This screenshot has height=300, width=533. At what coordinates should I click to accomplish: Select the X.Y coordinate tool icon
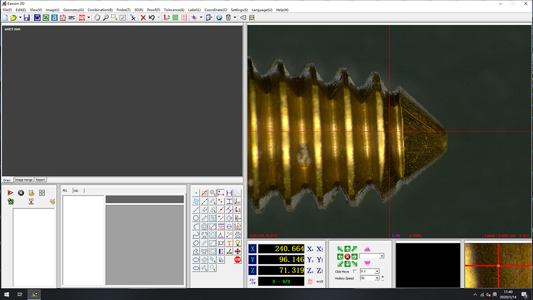[x=221, y=243]
